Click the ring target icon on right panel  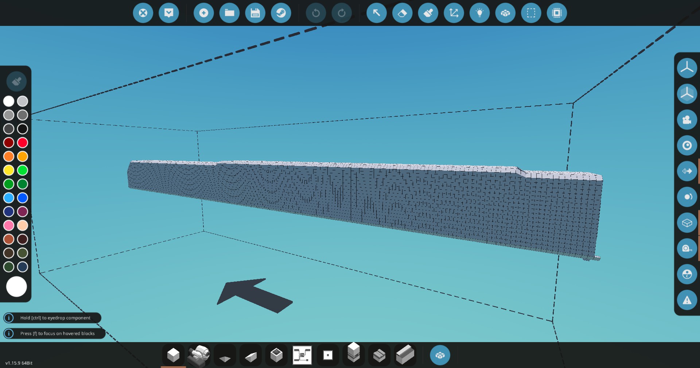pyautogui.click(x=687, y=146)
